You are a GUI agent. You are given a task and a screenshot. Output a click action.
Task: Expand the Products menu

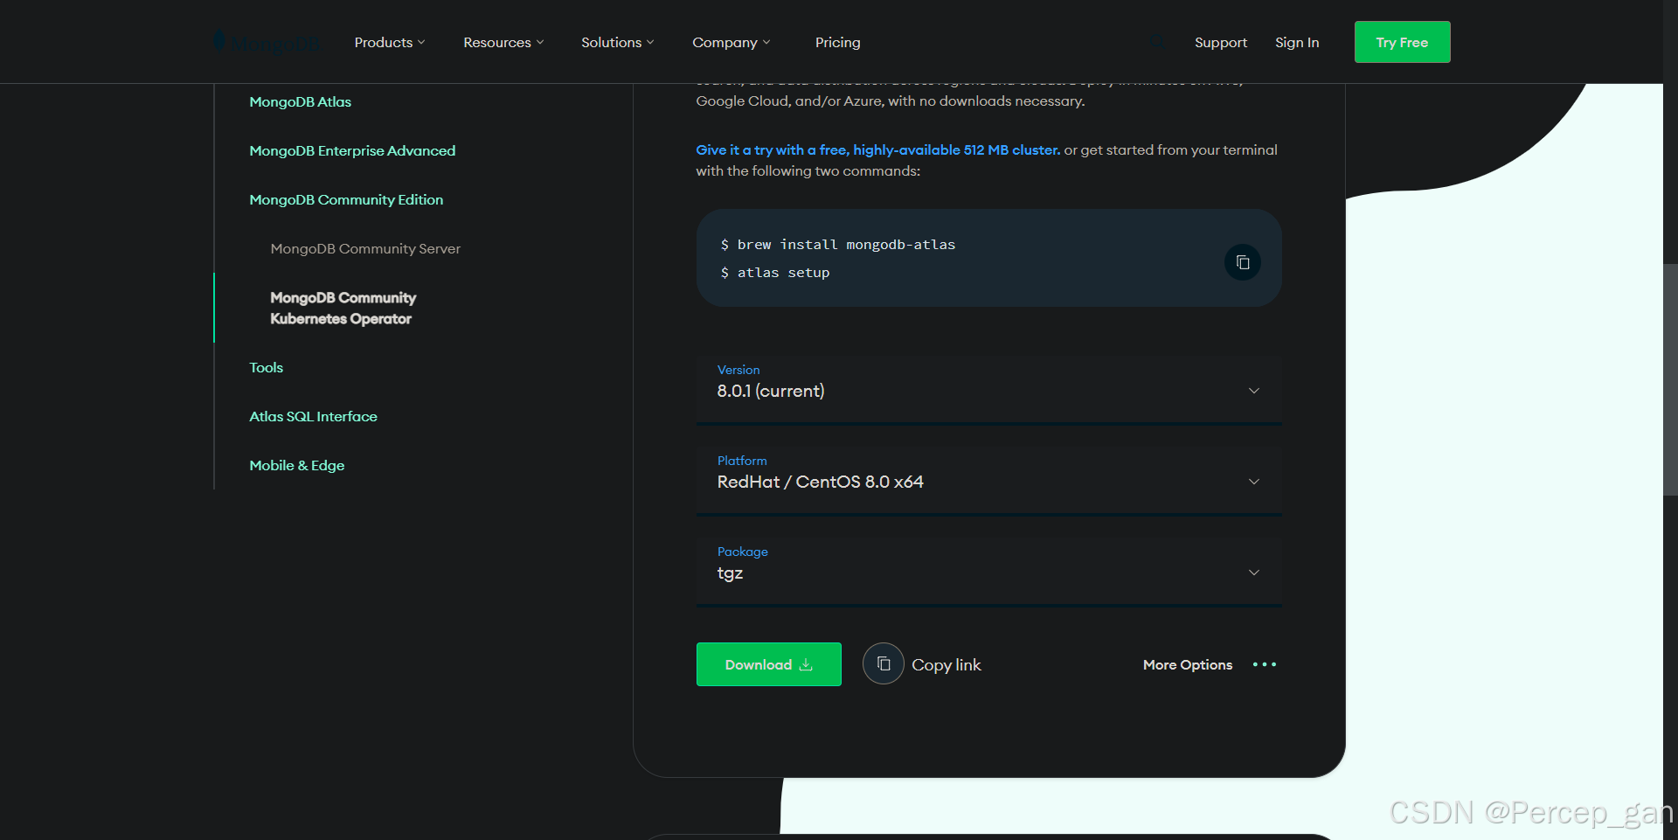point(390,42)
